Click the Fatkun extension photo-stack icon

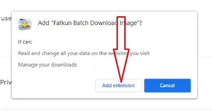[x=25, y=24]
